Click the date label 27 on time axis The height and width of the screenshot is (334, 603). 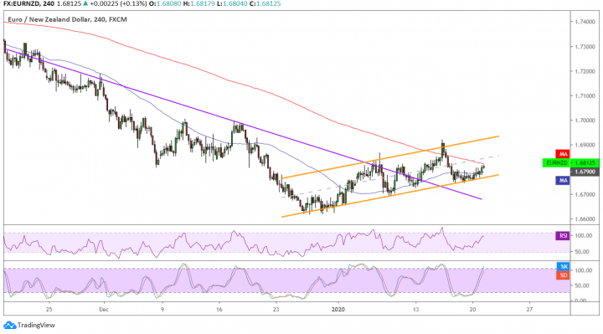coord(529,310)
